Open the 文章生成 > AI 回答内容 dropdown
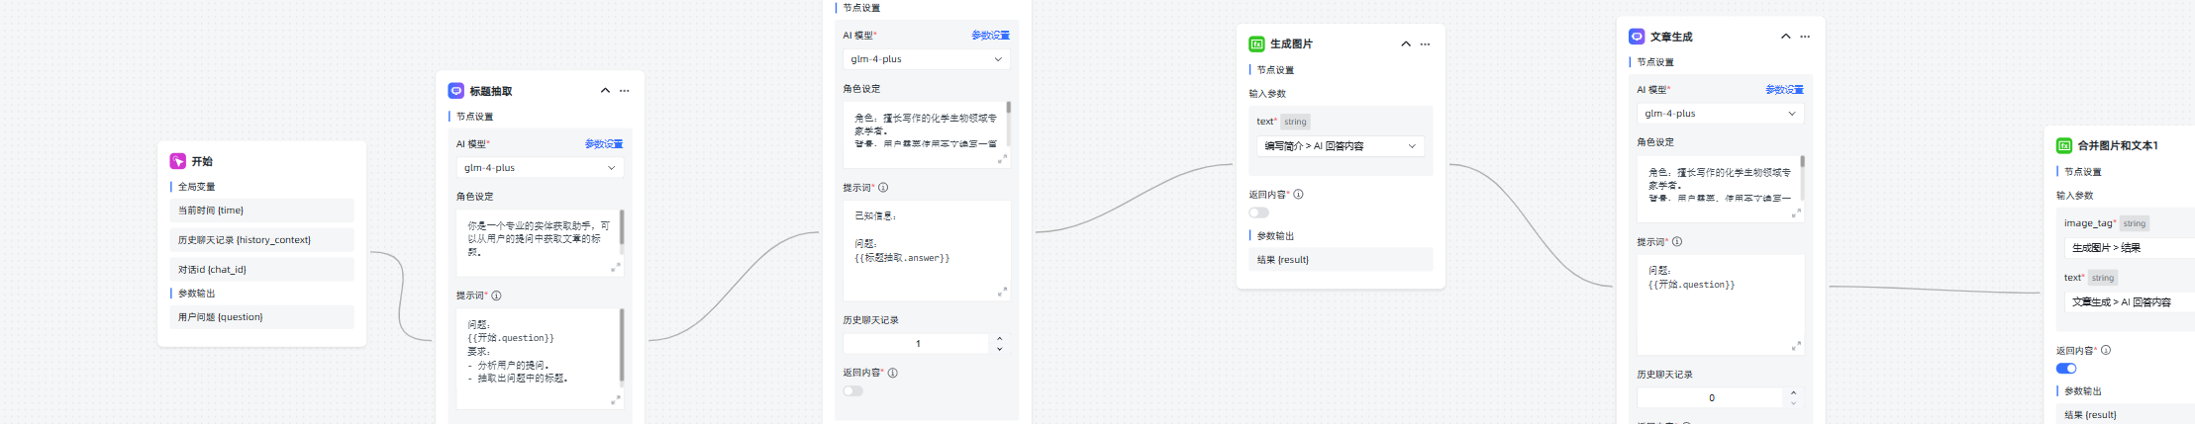The image size is (2195, 424). coord(2130,302)
